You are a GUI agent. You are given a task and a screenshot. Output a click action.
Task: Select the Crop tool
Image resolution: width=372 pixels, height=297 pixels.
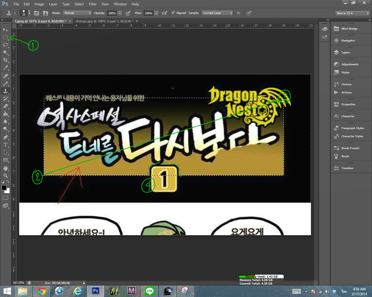point(6,60)
